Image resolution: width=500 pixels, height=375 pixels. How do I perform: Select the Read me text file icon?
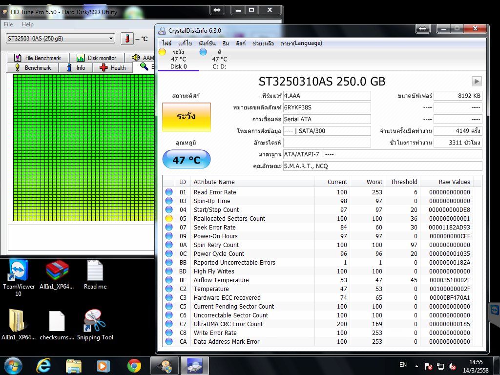(x=95, y=275)
